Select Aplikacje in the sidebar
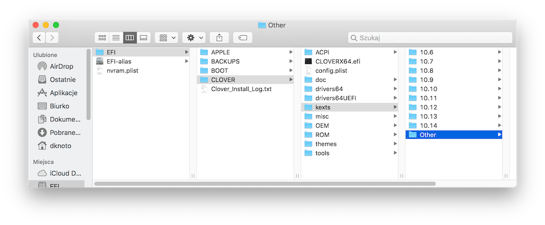The image size is (545, 225). (63, 93)
